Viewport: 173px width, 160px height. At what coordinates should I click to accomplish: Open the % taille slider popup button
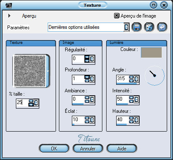[x=36, y=103]
